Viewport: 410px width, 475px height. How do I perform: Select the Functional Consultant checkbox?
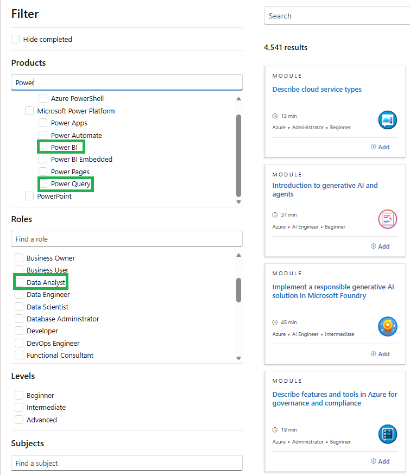tap(19, 355)
